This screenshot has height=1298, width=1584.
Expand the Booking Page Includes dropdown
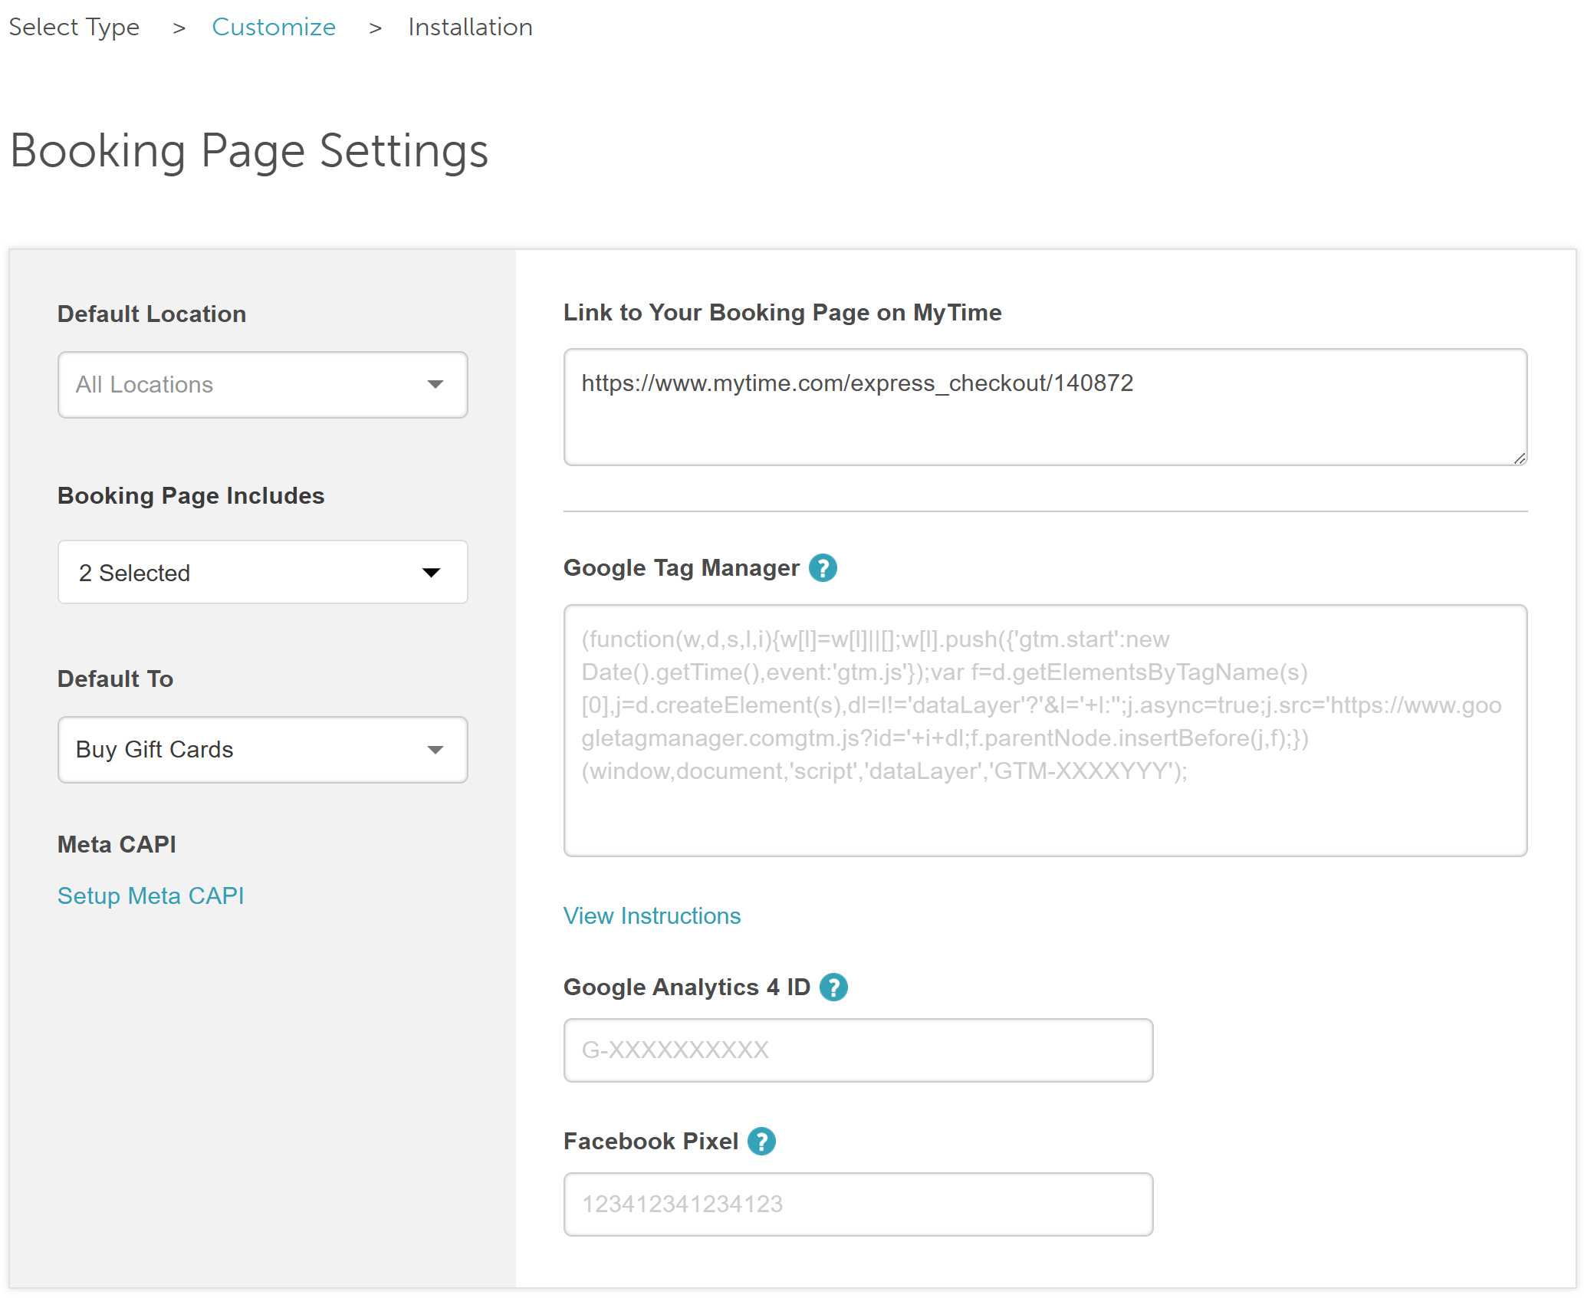(262, 573)
